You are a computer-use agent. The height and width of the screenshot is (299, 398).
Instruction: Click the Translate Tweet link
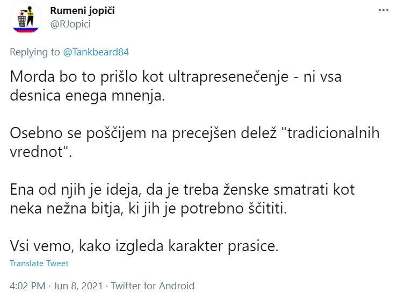click(x=39, y=264)
